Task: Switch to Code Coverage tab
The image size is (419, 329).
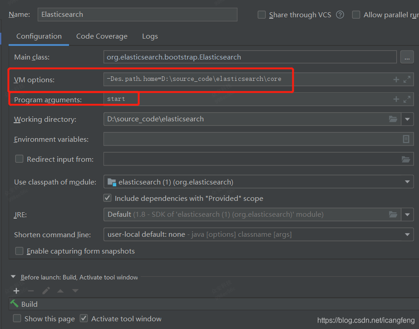Action: click(102, 36)
